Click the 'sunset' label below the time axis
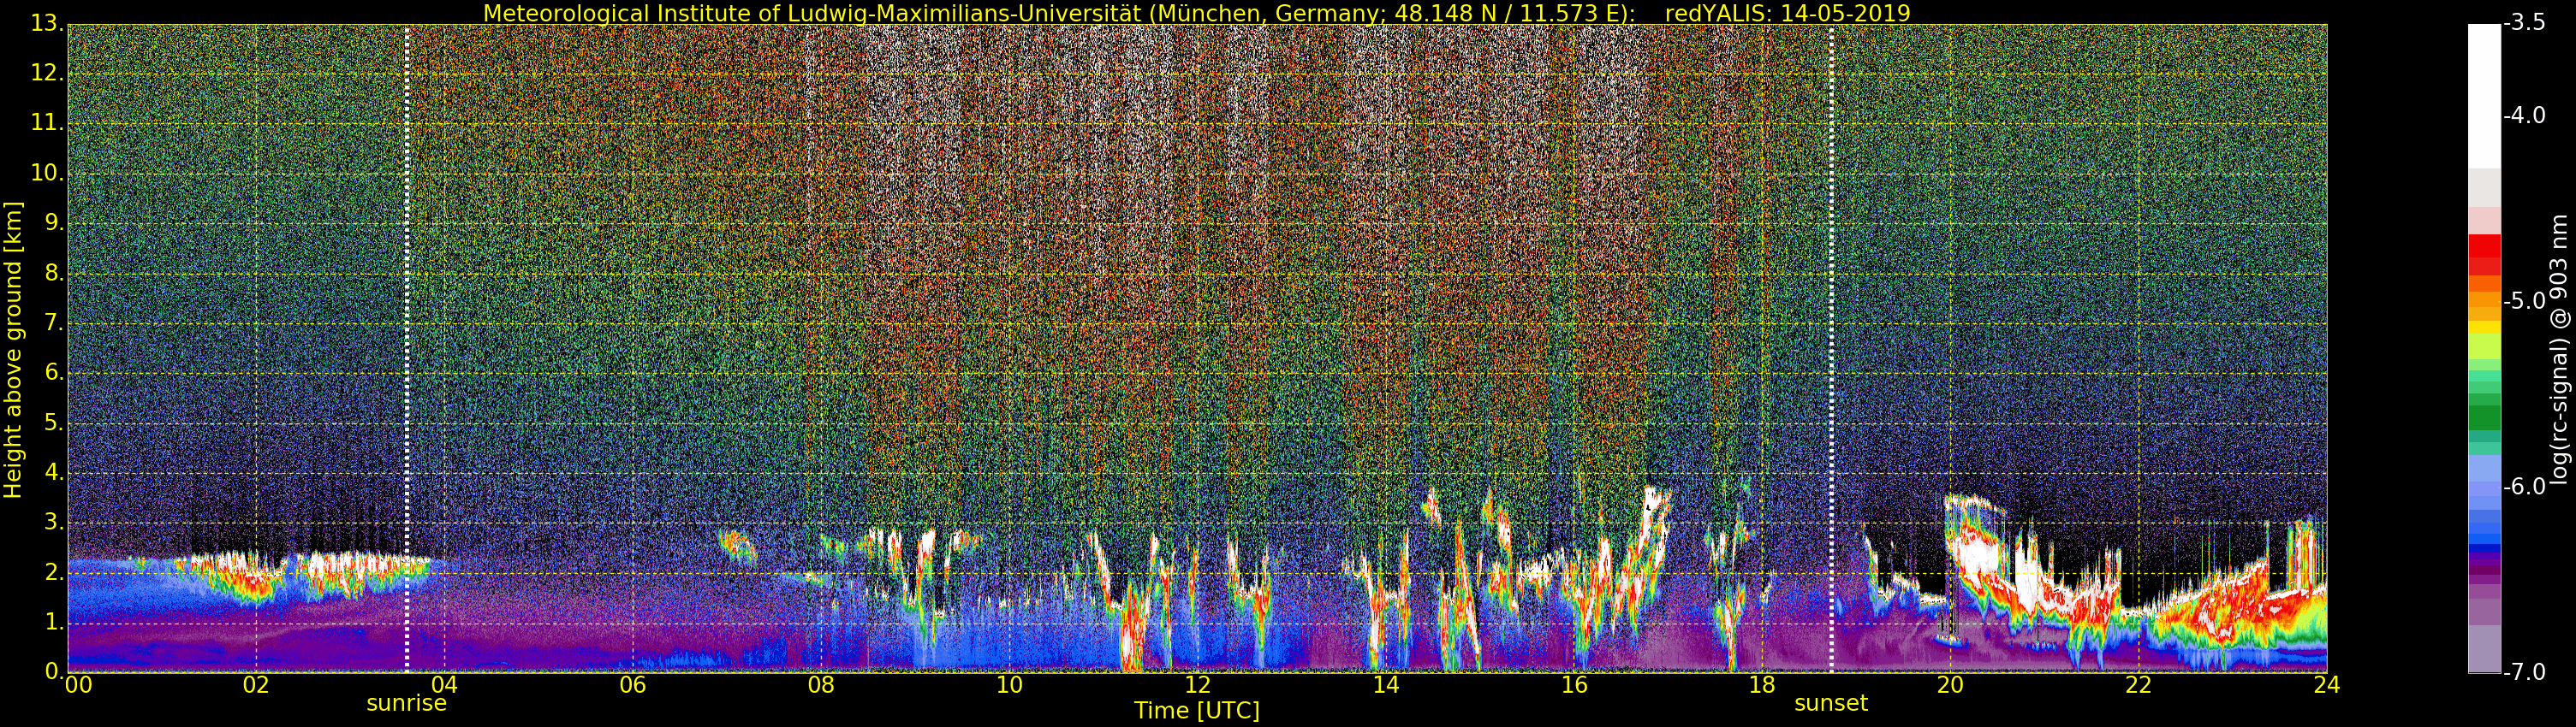 coord(1831,703)
